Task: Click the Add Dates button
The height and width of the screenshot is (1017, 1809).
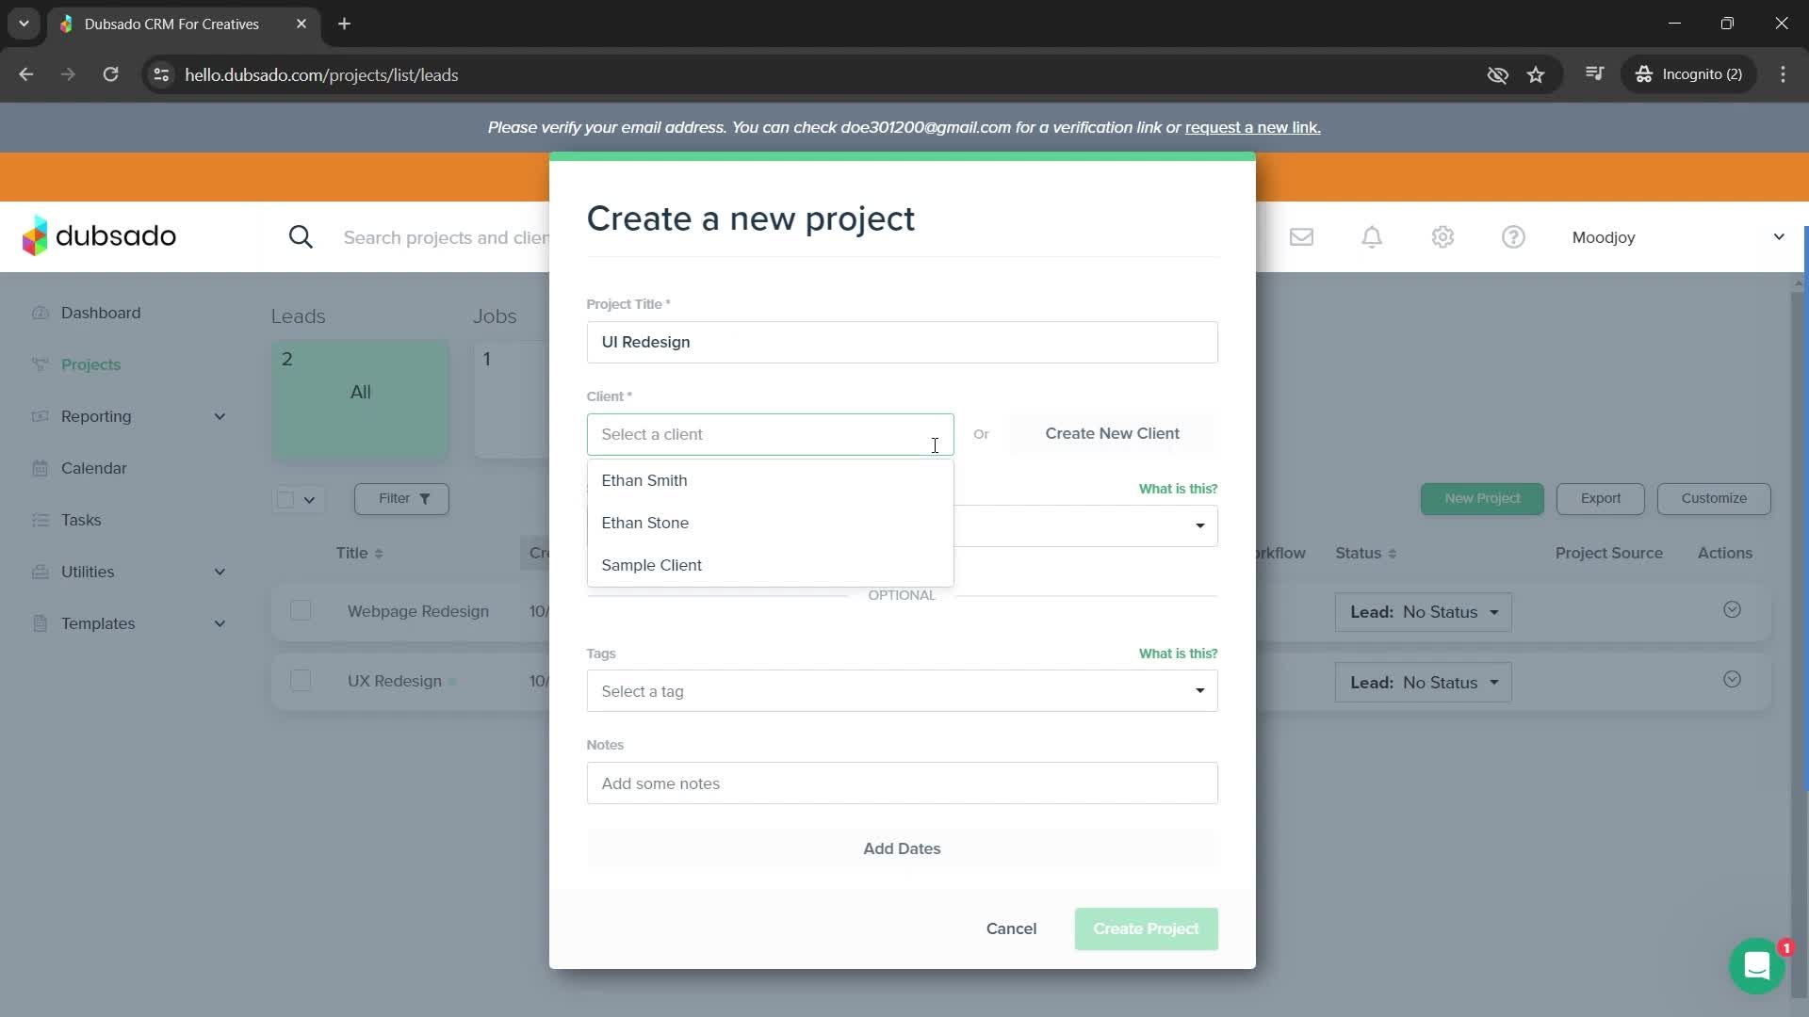Action: tap(902, 848)
